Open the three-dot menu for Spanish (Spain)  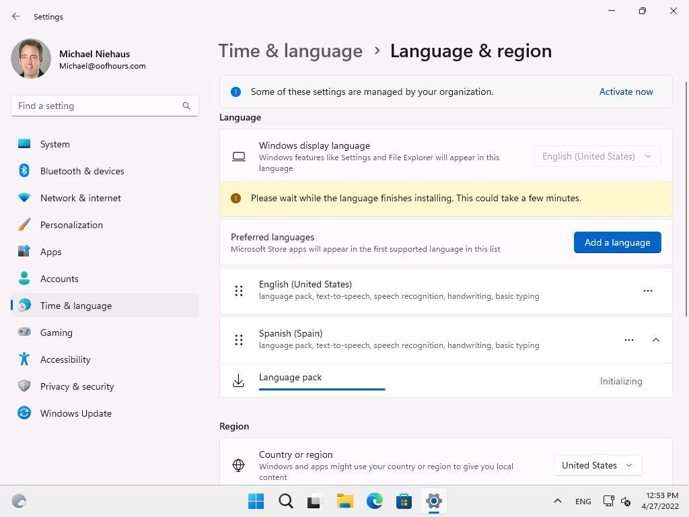point(629,340)
